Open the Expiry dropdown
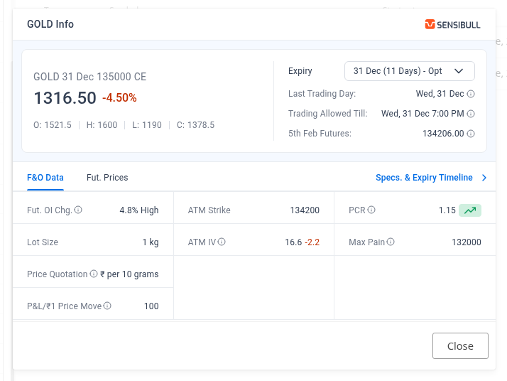 (409, 71)
